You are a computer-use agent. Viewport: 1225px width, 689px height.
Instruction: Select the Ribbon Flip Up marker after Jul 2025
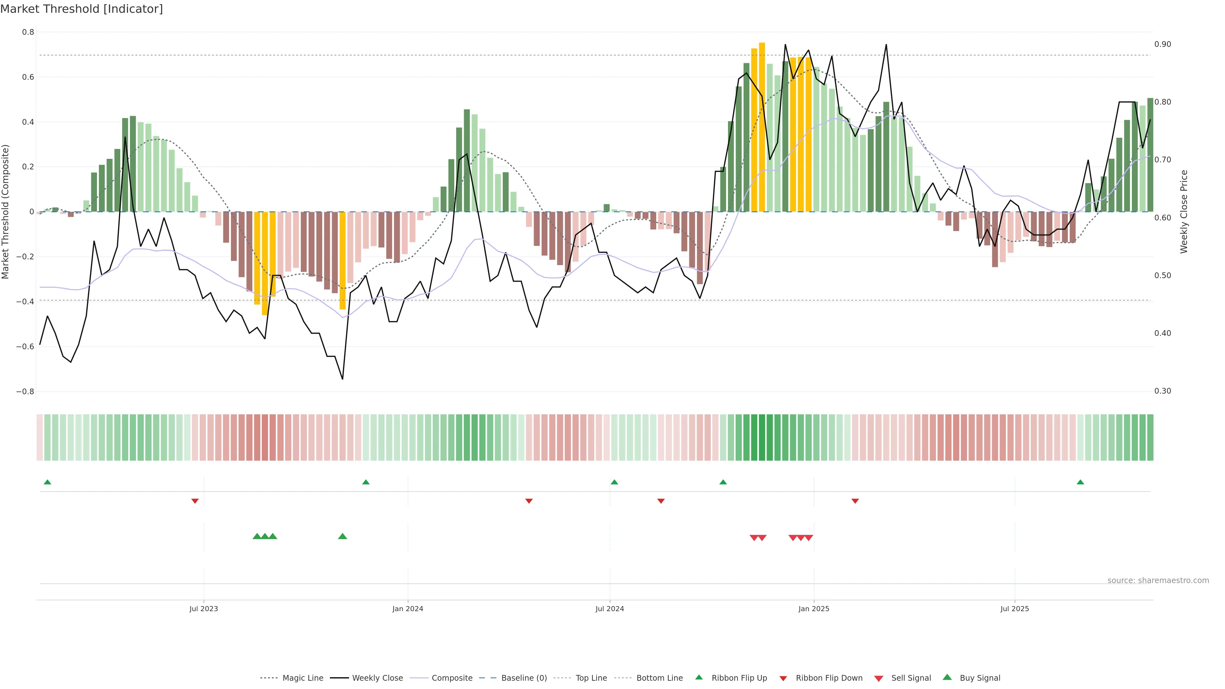[x=1080, y=482]
